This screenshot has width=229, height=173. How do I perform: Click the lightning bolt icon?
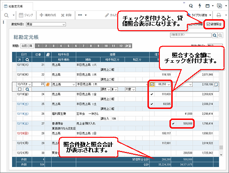200,6
